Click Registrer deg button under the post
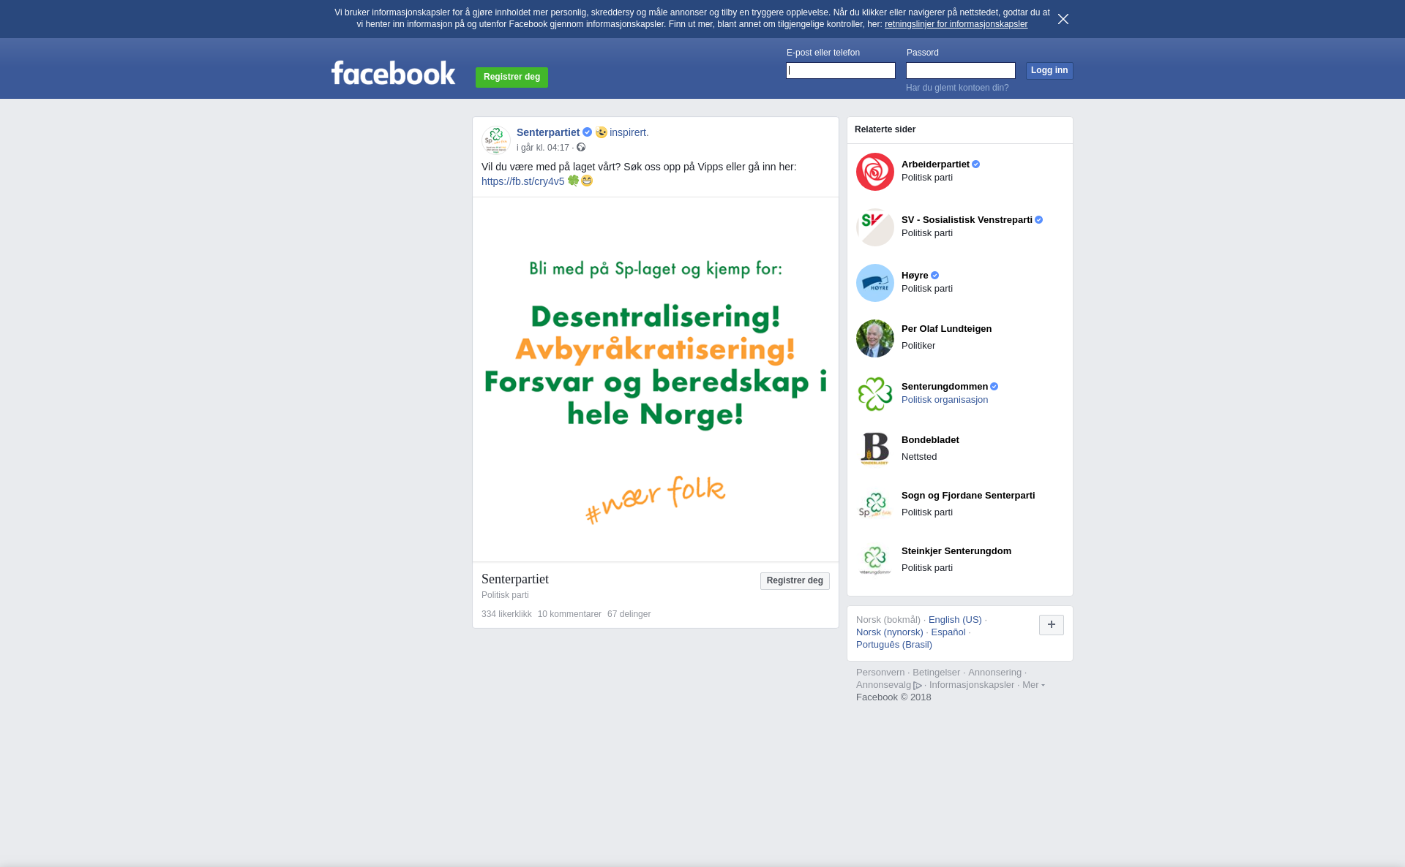1405x867 pixels. click(x=795, y=581)
